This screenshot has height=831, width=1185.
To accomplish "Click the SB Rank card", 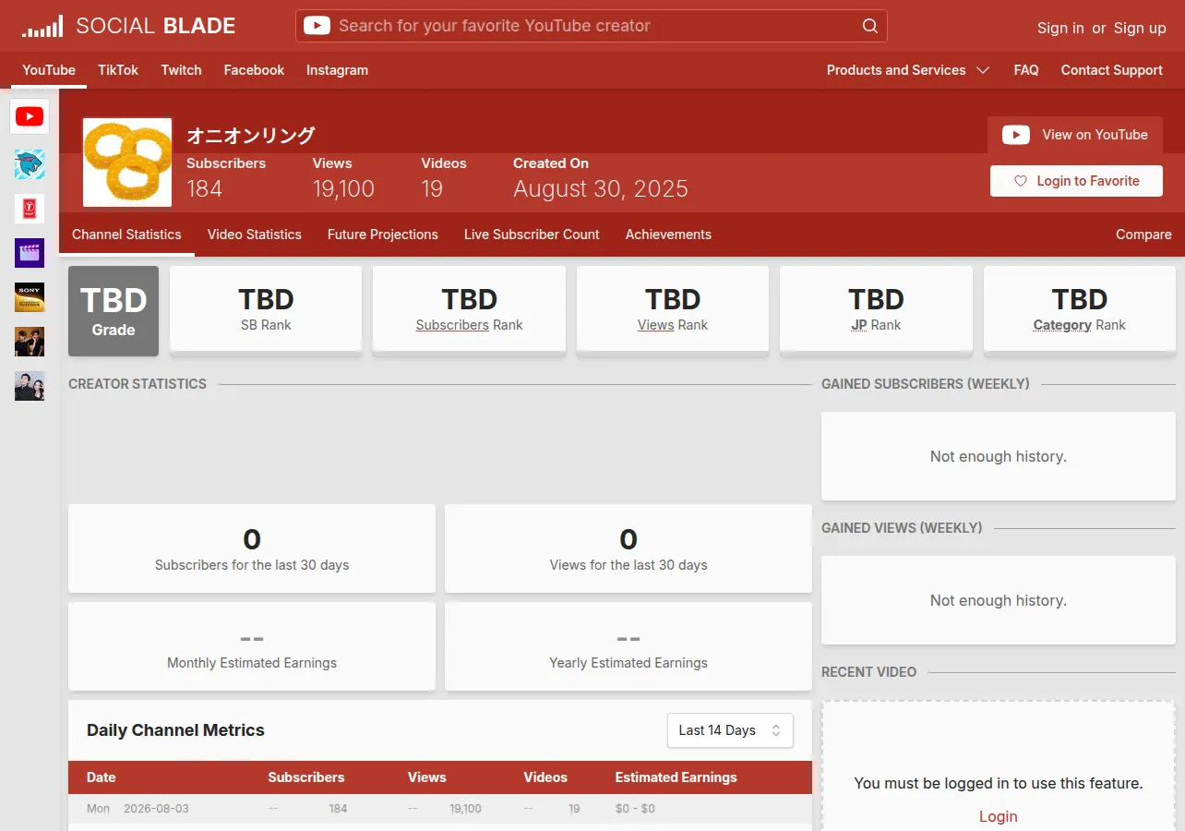I will 266,309.
